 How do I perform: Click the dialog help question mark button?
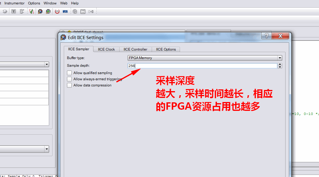pos(266,36)
